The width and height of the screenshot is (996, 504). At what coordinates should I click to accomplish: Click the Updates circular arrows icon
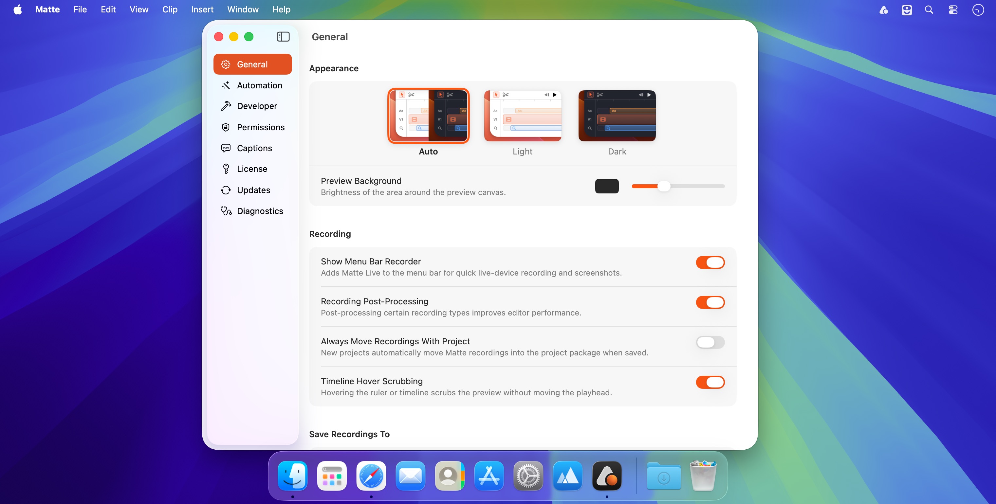[226, 190]
